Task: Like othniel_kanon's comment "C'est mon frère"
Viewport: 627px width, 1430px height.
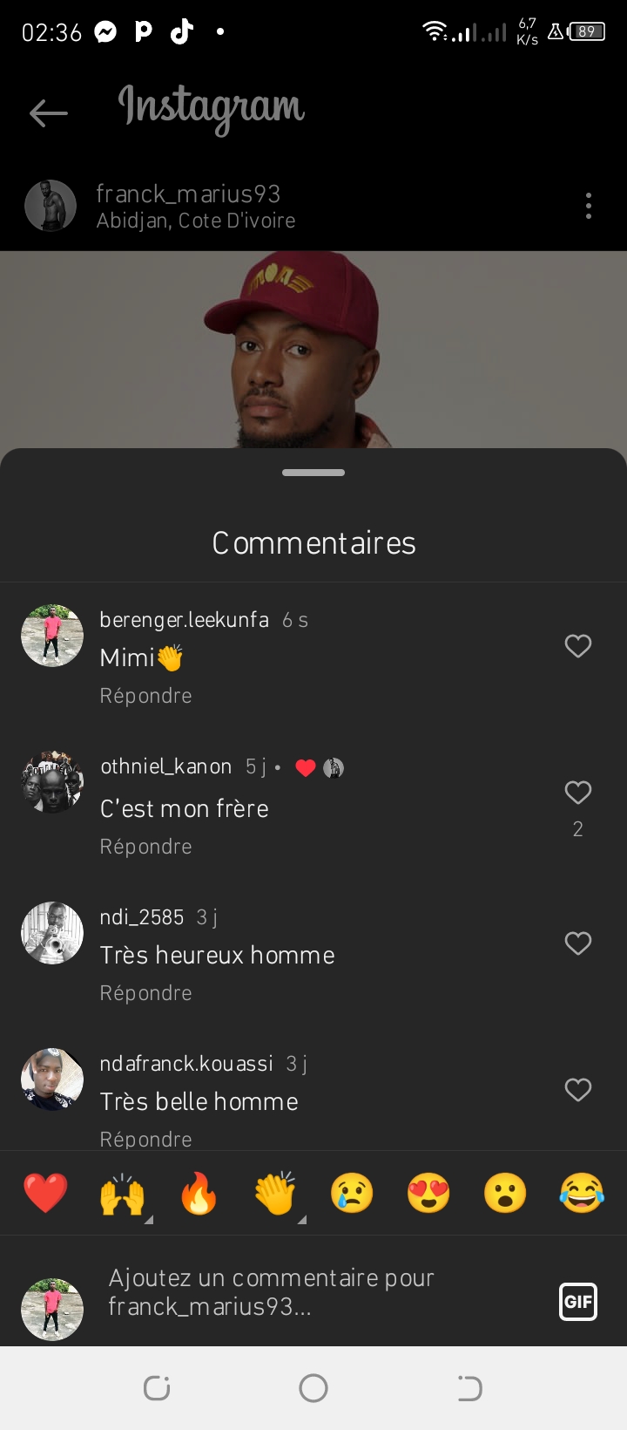Action: coord(578,793)
